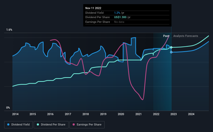The image size is (213, 132).
Task: Click the 2021 x-axis label
Action: [x=139, y=114]
